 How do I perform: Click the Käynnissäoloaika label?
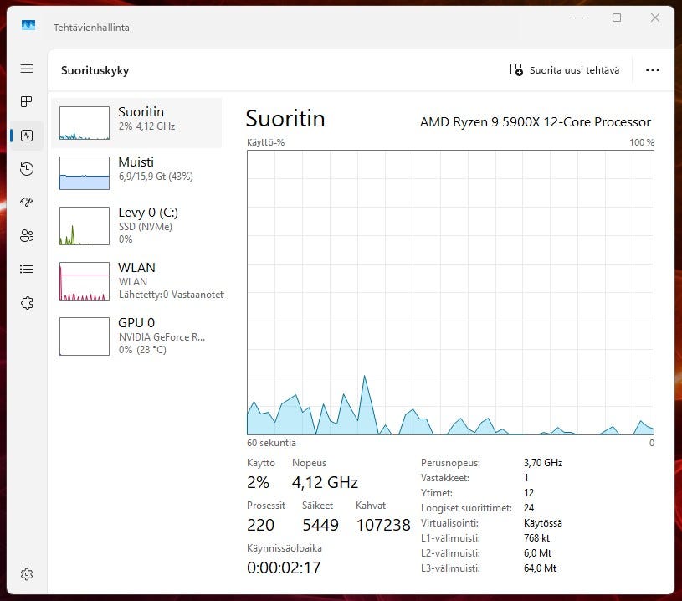tap(285, 548)
